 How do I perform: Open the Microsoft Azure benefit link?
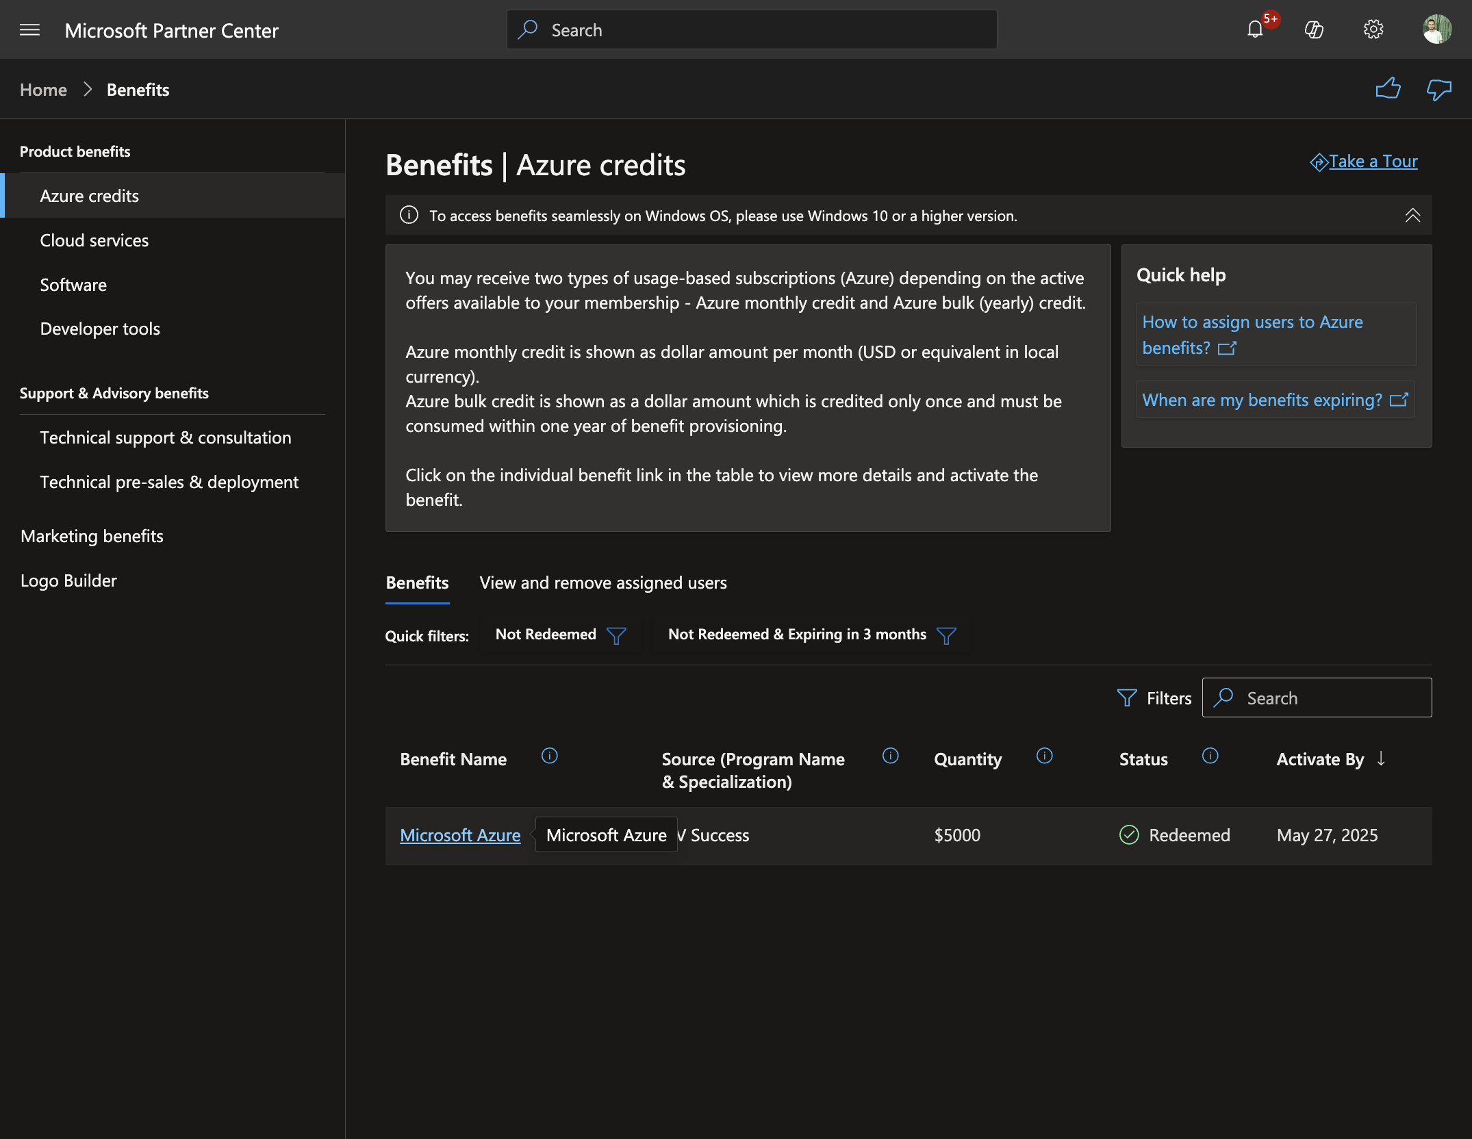pyautogui.click(x=460, y=835)
